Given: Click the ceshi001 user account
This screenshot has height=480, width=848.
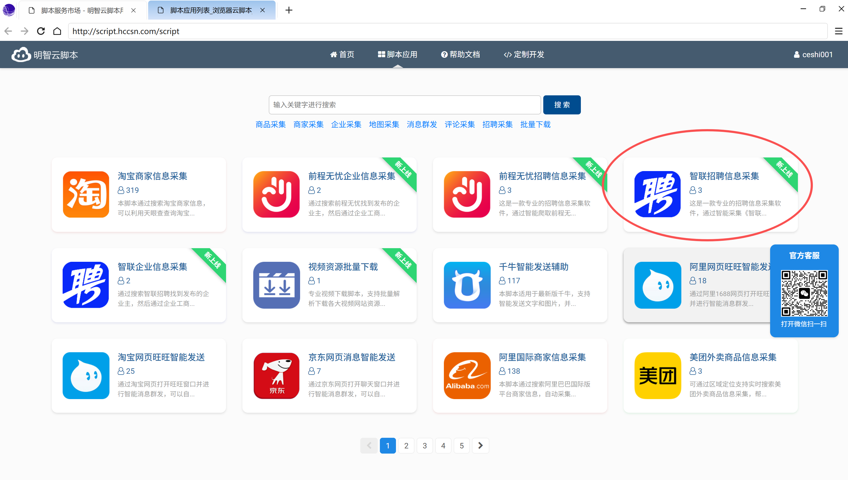Looking at the screenshot, I should pos(813,54).
